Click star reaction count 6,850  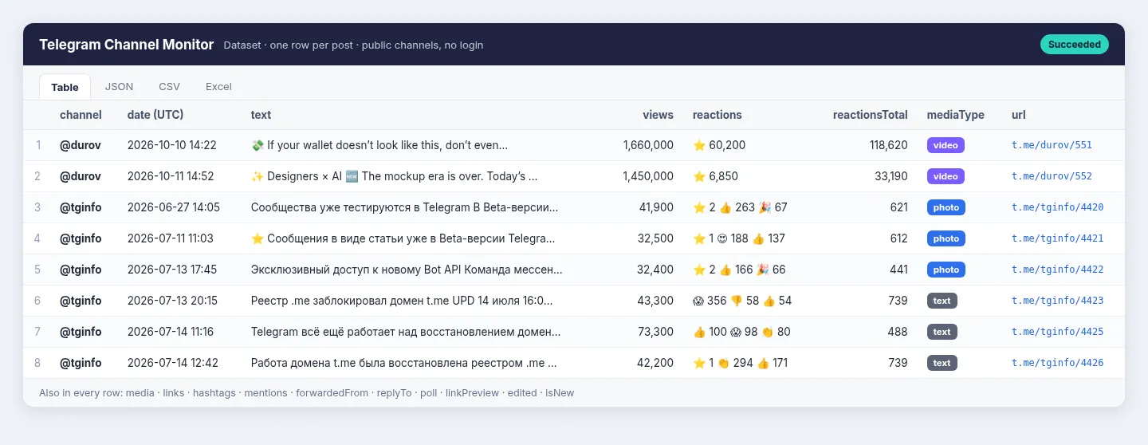[x=716, y=176]
